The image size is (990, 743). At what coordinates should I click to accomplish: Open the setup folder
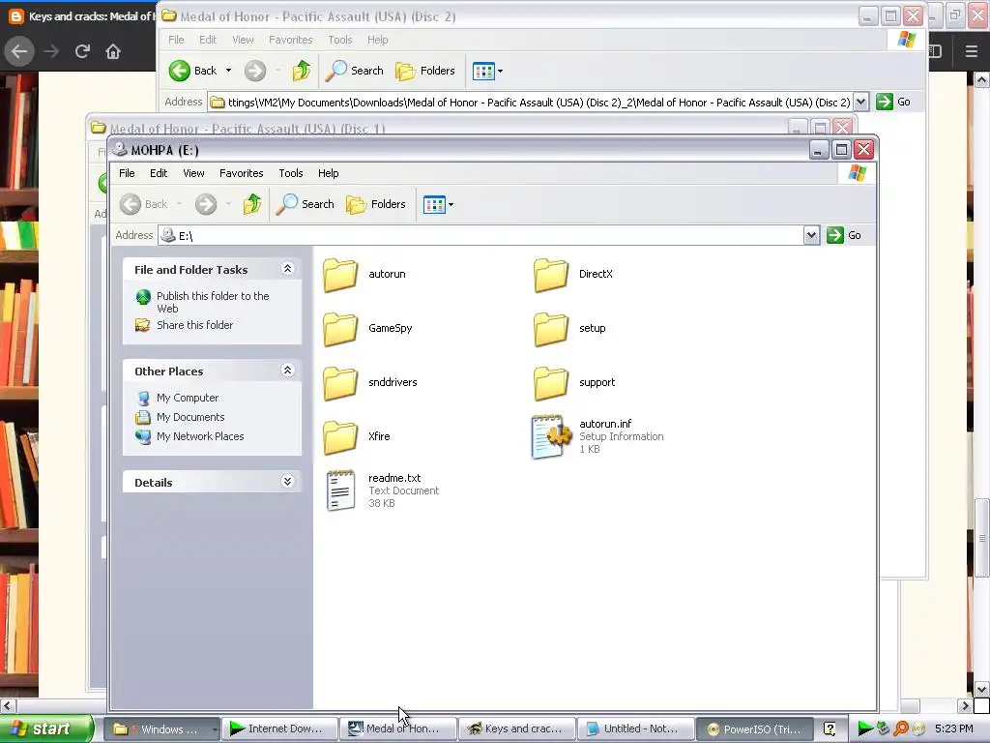569,329
